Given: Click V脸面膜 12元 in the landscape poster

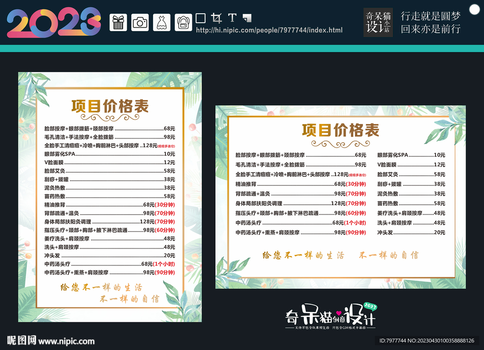Looking at the screenshot, I should coord(411,165).
